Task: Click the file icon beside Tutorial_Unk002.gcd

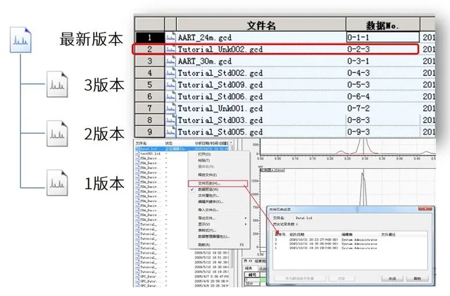Action: (x=170, y=49)
